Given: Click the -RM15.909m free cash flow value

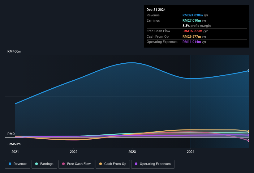Looking at the screenshot, I should pos(192,31).
